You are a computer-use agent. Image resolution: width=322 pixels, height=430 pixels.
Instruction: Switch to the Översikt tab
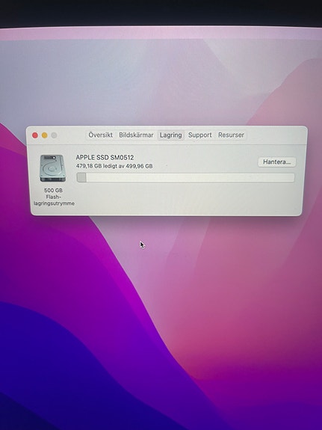pyautogui.click(x=100, y=135)
